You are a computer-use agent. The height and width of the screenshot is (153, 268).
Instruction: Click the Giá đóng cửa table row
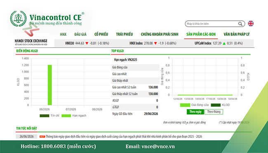(135, 67)
